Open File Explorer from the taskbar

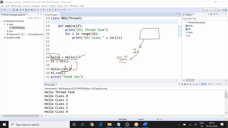(x=109, y=124)
